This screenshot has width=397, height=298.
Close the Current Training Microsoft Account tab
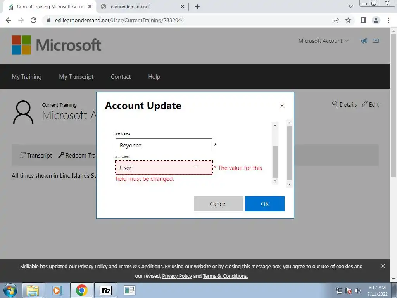point(90,7)
